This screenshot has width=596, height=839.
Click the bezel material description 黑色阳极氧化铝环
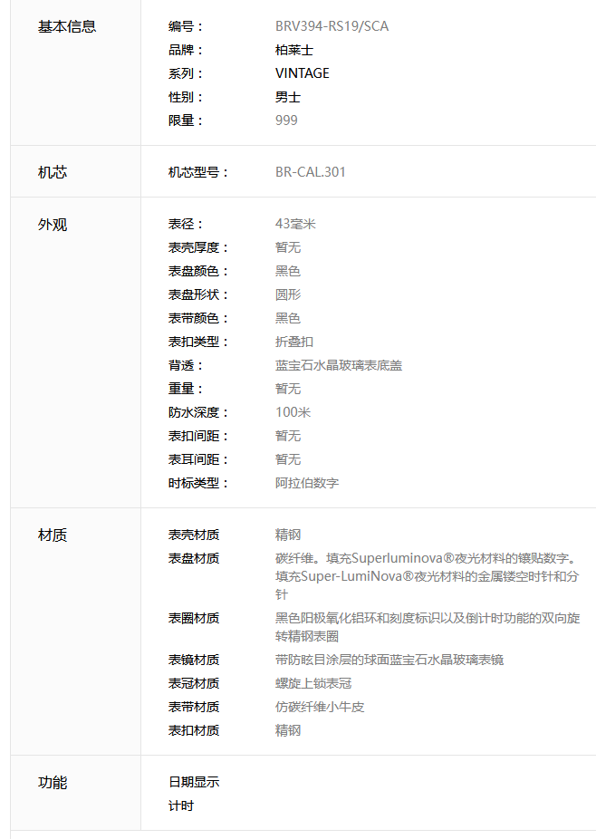[x=428, y=627]
